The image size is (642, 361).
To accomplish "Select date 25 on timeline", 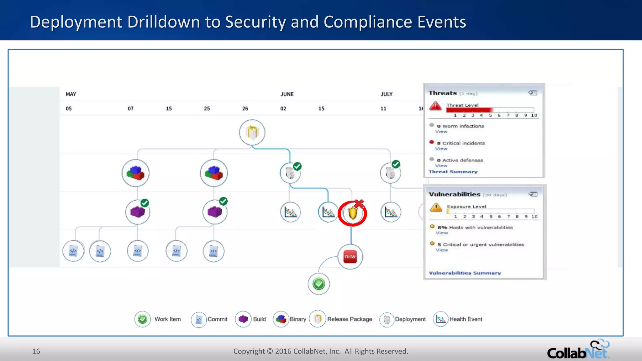I will coord(207,108).
